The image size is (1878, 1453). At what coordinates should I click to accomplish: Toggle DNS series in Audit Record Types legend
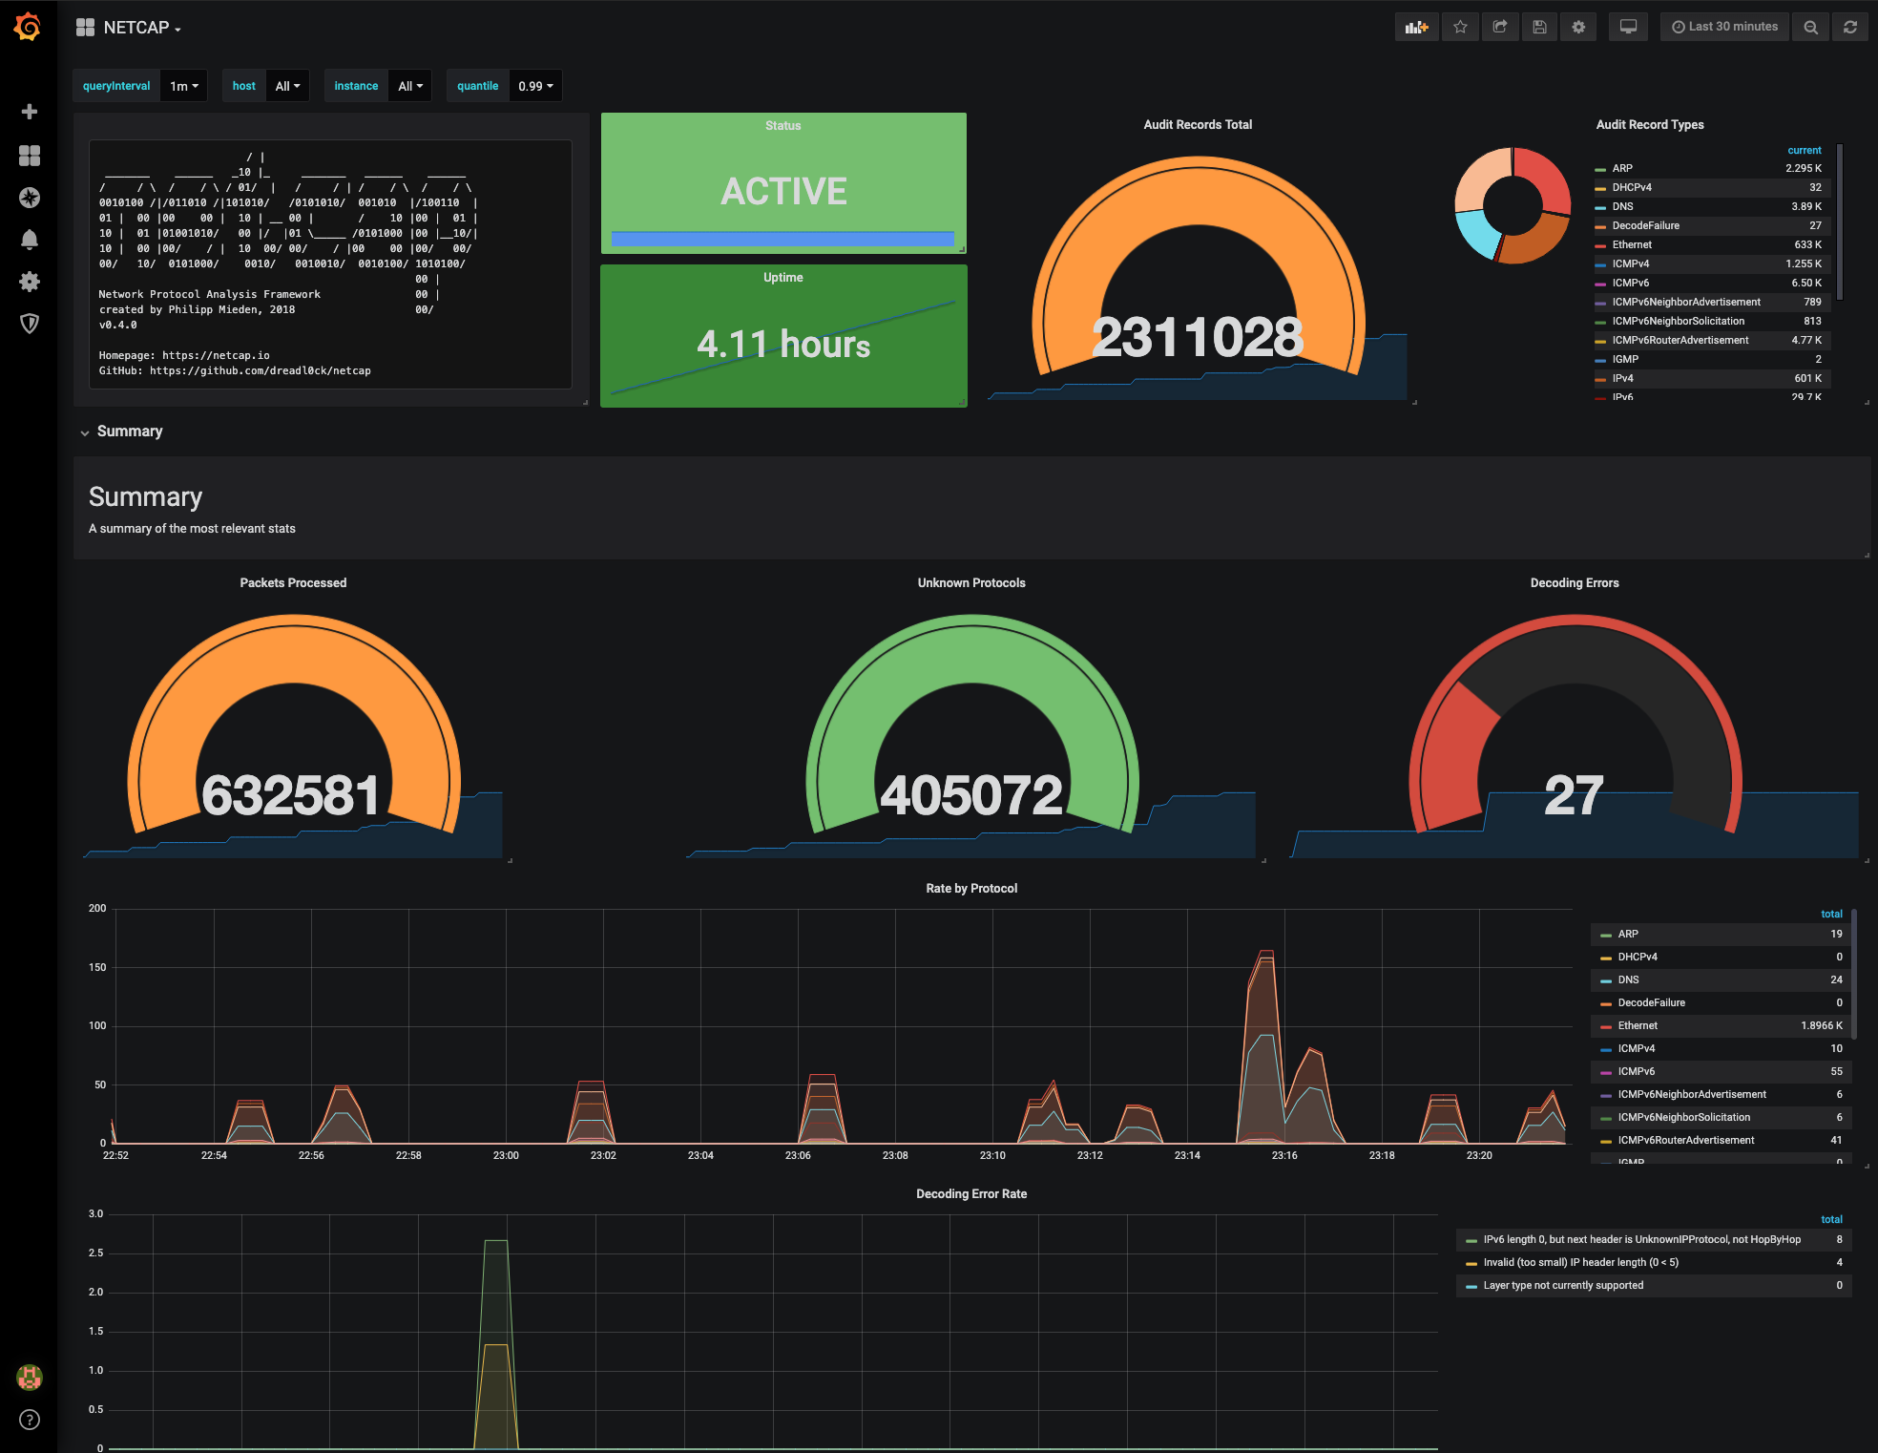(1622, 206)
